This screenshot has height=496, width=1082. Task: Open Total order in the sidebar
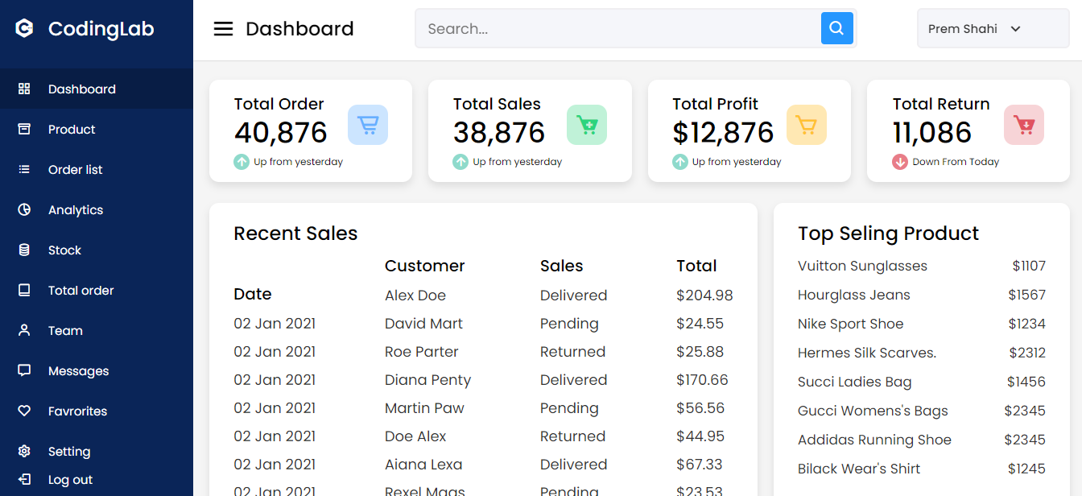81,290
